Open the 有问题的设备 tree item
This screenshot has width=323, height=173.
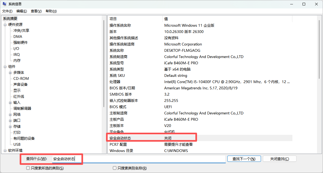coord(24,138)
